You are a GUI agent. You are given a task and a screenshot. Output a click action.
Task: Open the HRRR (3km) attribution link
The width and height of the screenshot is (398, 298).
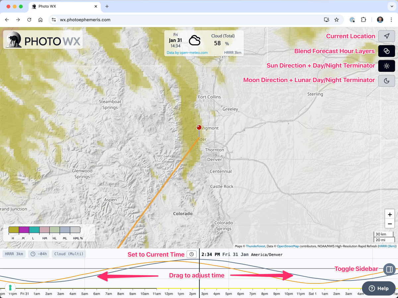387,246
